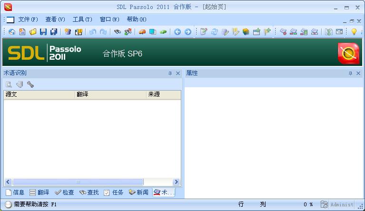Click the round status indicator in status bar

click(x=8, y=204)
